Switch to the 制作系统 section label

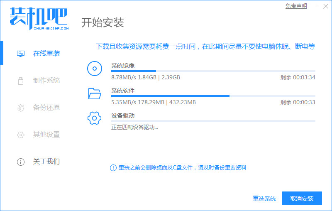[x=46, y=81]
